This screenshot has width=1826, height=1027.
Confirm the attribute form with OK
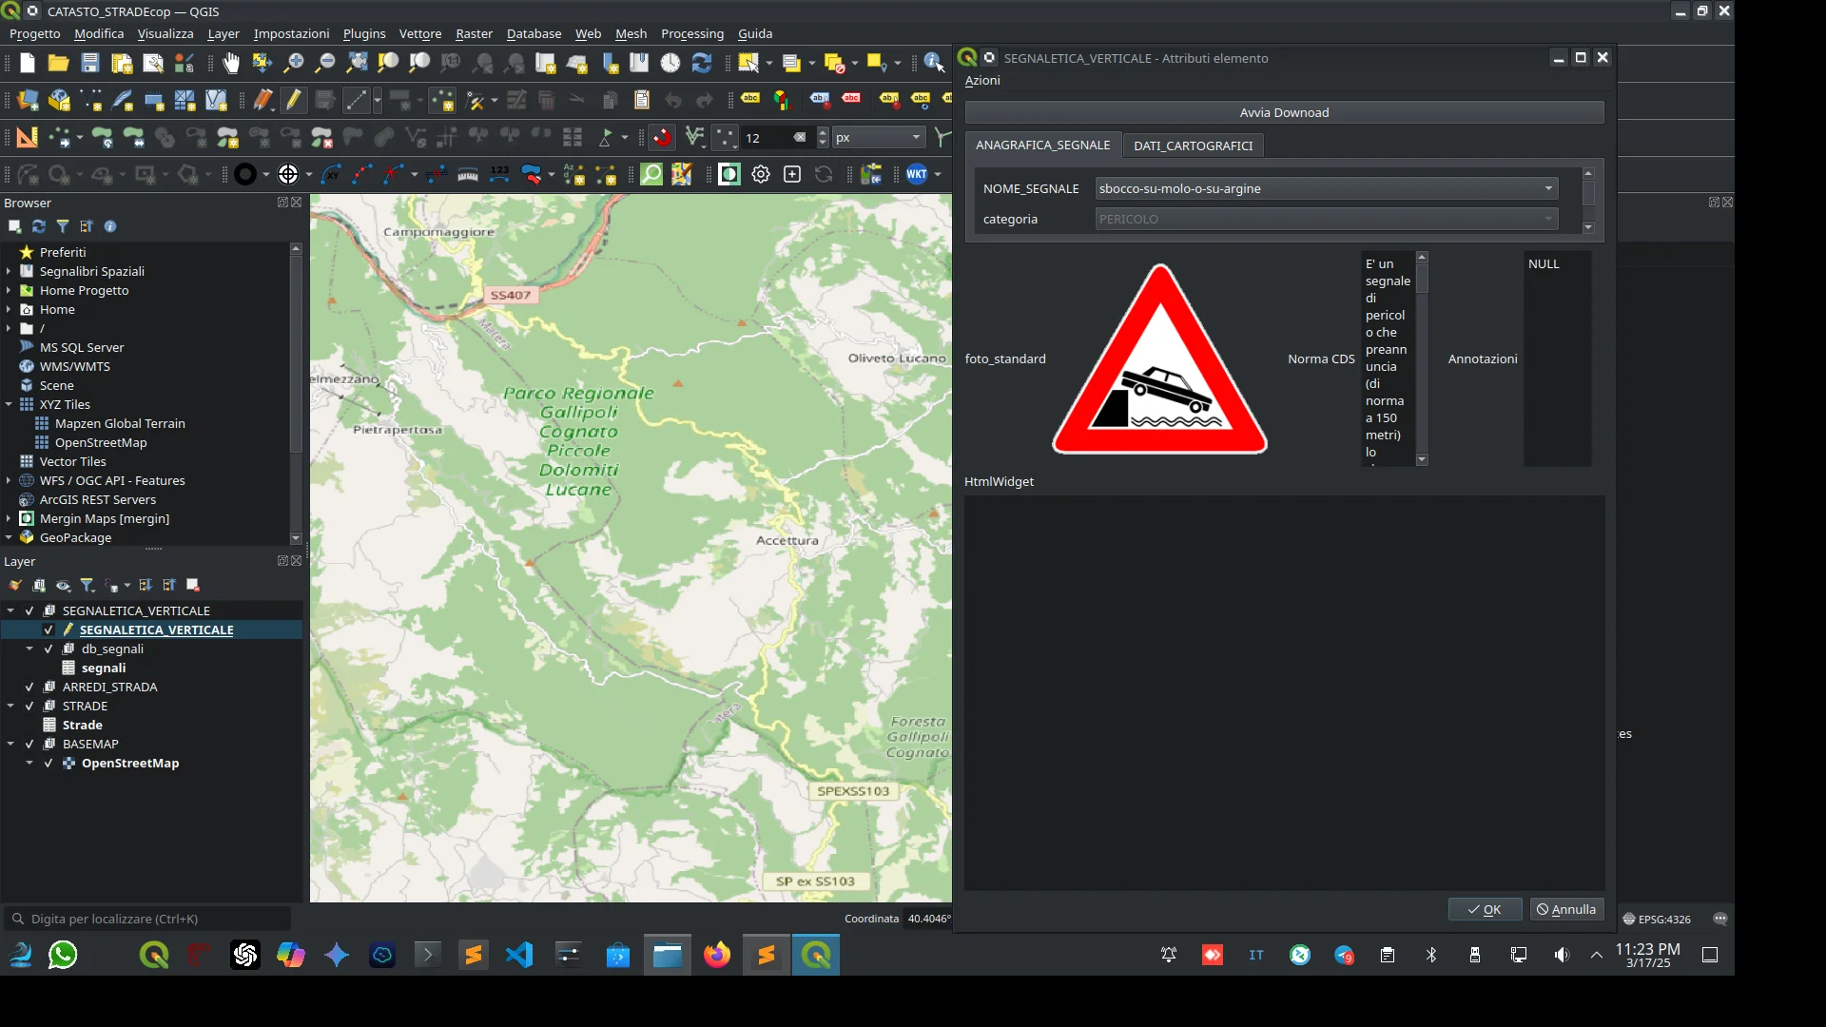coord(1484,908)
